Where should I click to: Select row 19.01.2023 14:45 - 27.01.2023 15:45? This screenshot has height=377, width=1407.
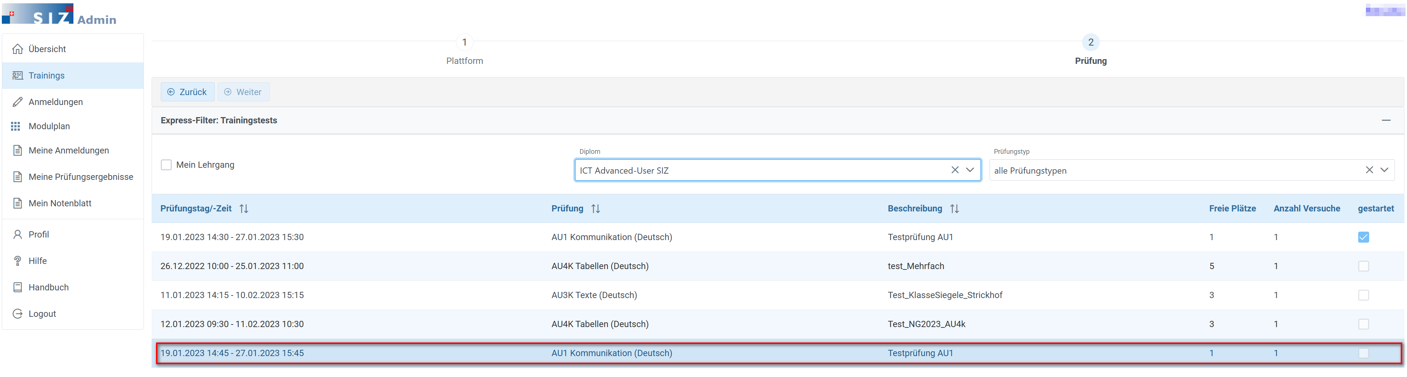coord(778,354)
